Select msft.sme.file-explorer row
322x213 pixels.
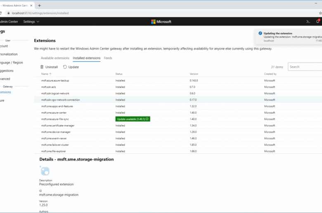click(178, 151)
